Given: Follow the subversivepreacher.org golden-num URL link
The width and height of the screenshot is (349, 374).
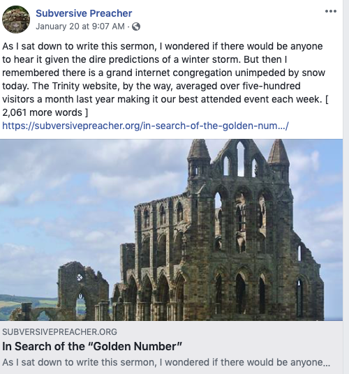Looking at the screenshot, I should [145, 126].
